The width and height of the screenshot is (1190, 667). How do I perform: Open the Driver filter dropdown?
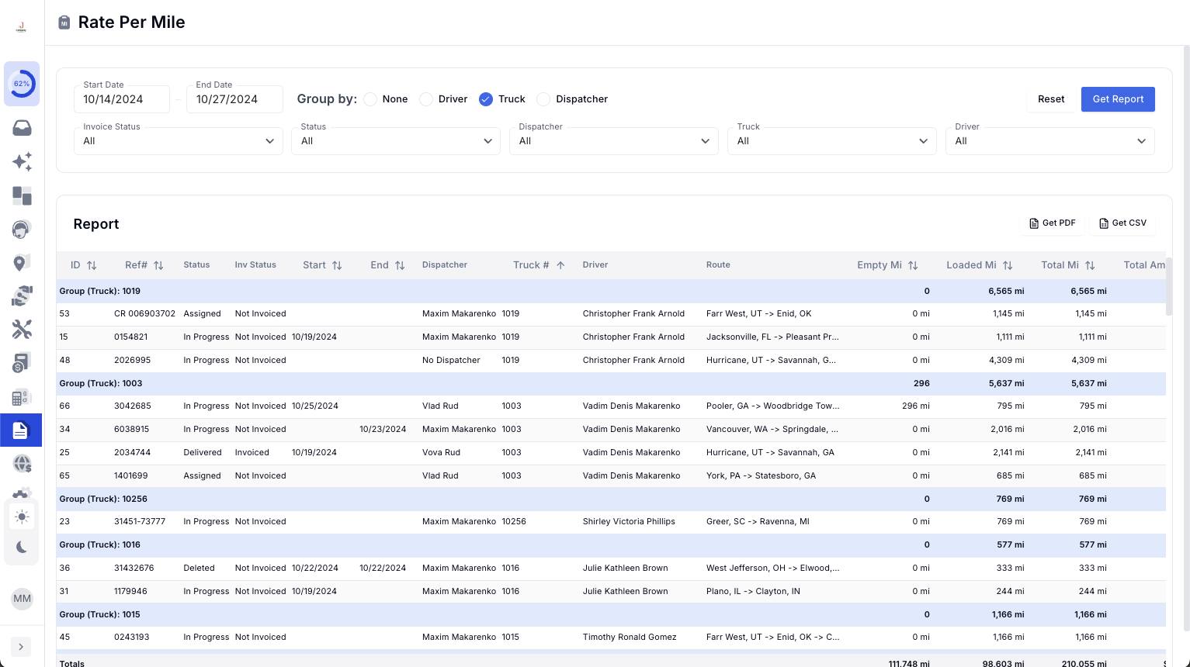tap(1049, 141)
